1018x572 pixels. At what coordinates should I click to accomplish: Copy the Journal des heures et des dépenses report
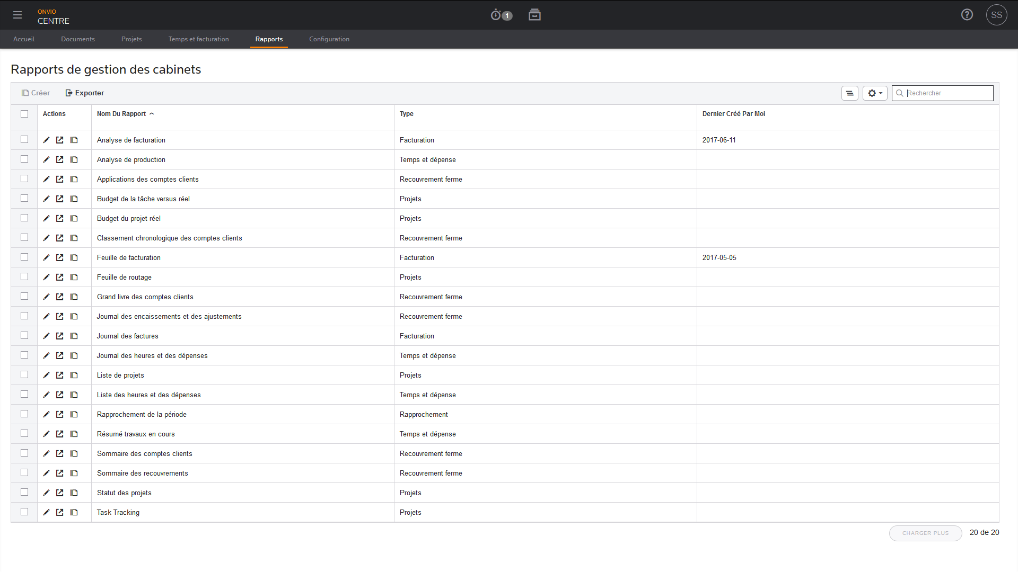(x=74, y=355)
